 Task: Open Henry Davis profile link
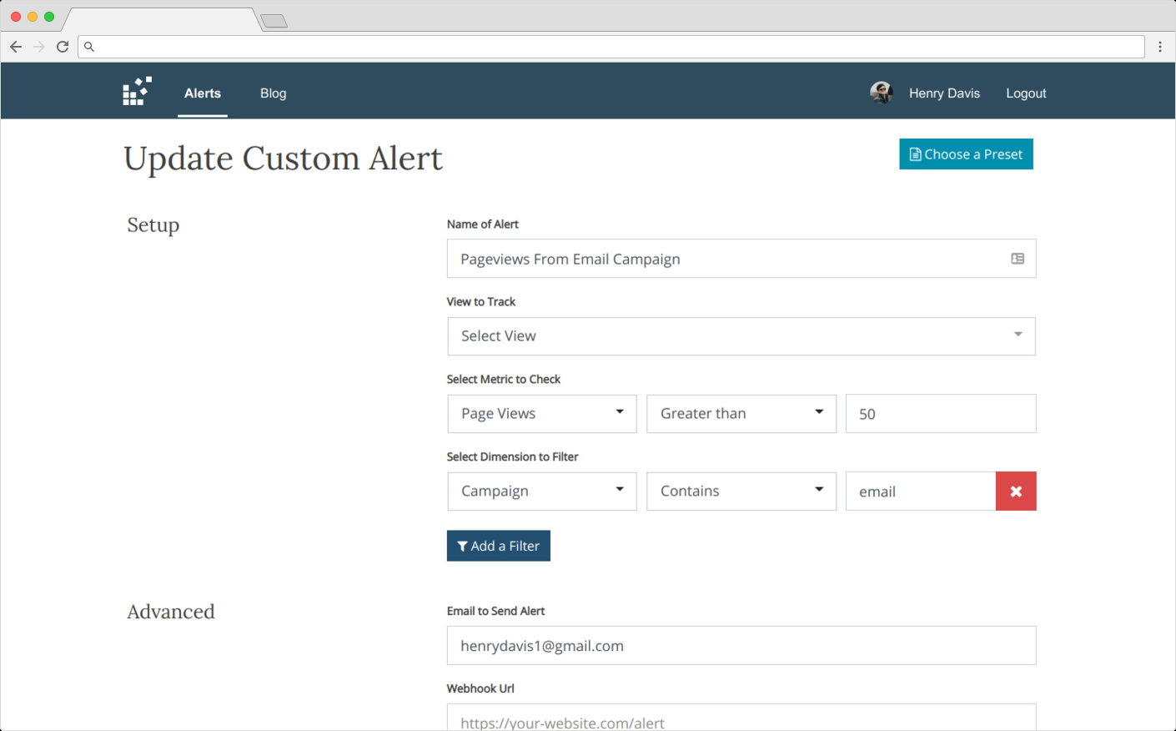pyautogui.click(x=944, y=93)
